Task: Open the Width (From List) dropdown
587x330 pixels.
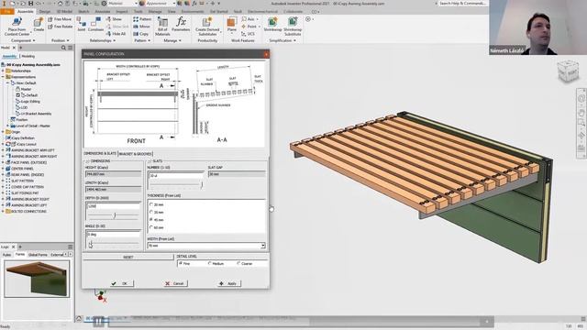Action: point(263,246)
